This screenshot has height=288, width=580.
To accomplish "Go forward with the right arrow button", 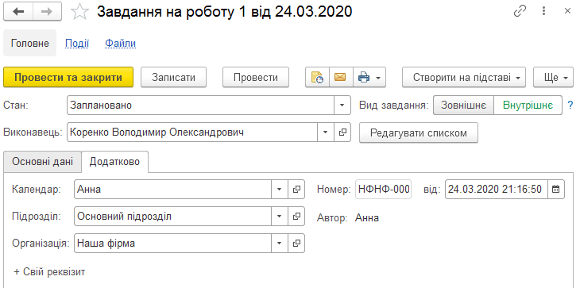I will click(x=47, y=12).
